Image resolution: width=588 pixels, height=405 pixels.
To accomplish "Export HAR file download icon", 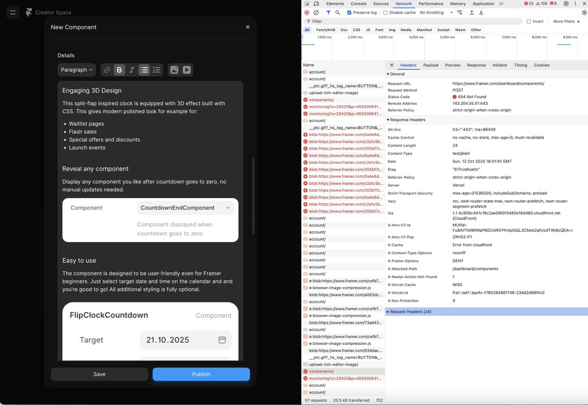I will [481, 12].
